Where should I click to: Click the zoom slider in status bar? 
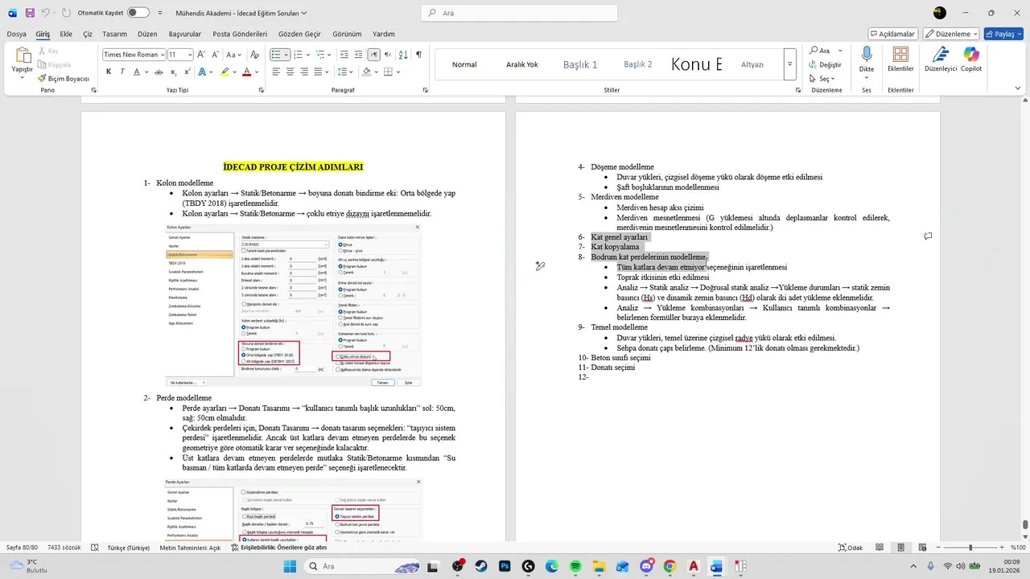coord(970,548)
